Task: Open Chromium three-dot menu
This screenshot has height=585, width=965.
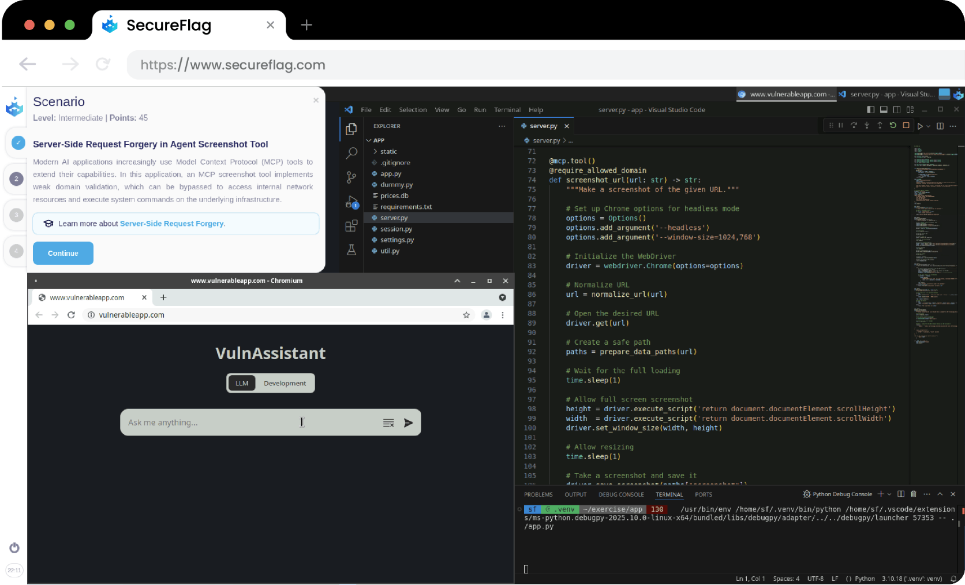Action: click(x=503, y=315)
